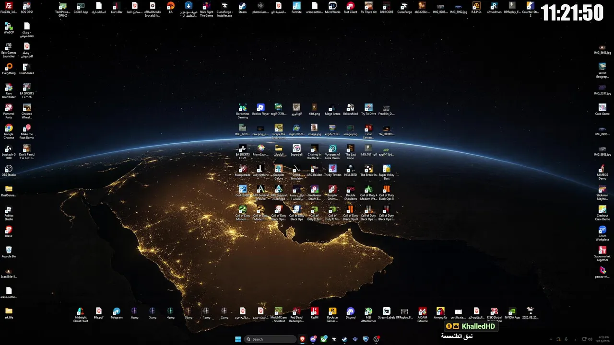Image resolution: width=614 pixels, height=345 pixels.
Task: Select the Telegram desktop icon
Action: [x=117, y=313]
